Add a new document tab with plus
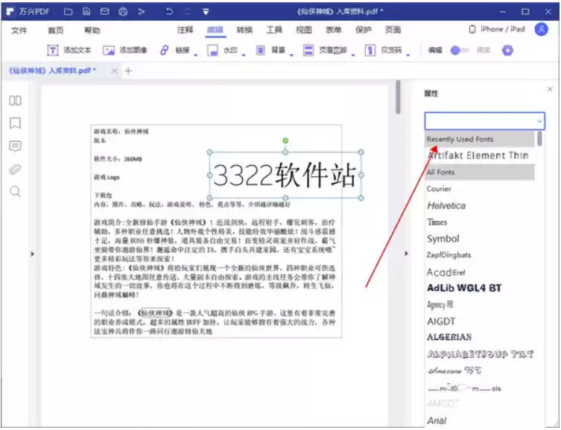The image size is (561, 430). point(128,71)
